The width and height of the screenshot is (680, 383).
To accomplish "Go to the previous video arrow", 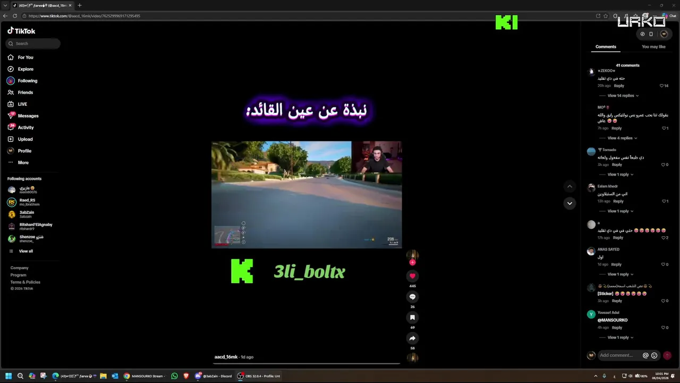I will pyautogui.click(x=569, y=186).
